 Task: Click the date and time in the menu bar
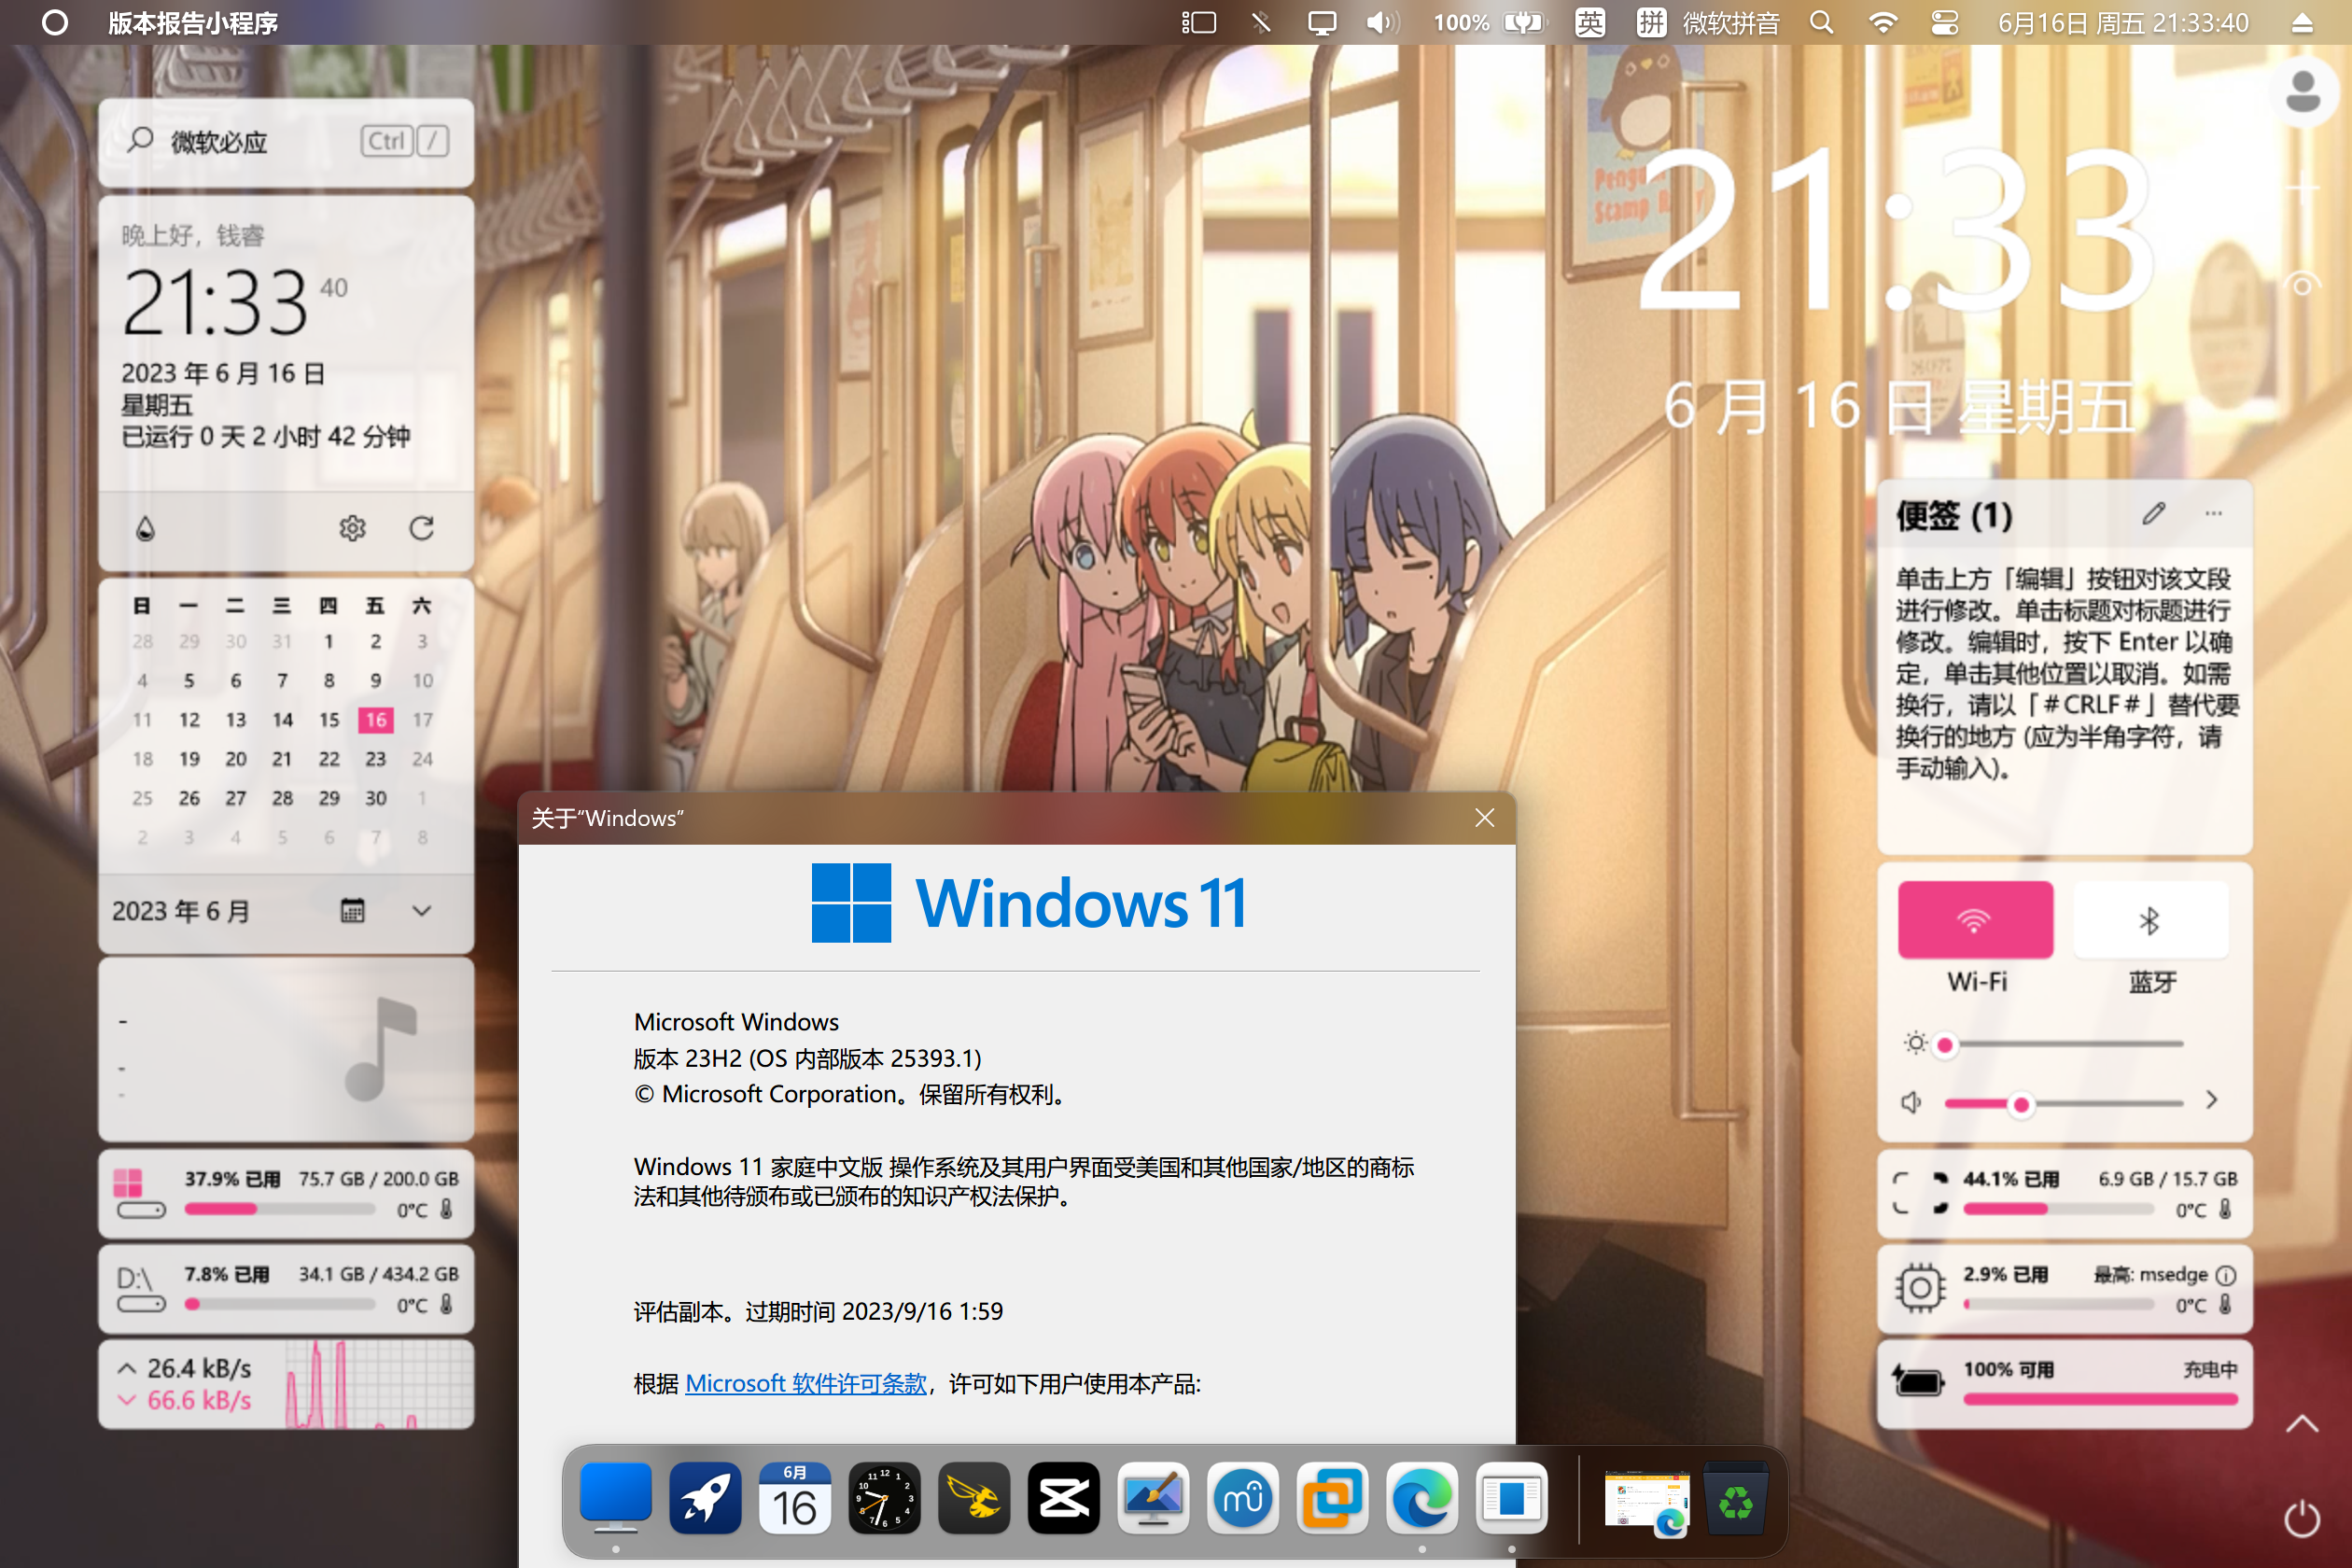[2123, 22]
